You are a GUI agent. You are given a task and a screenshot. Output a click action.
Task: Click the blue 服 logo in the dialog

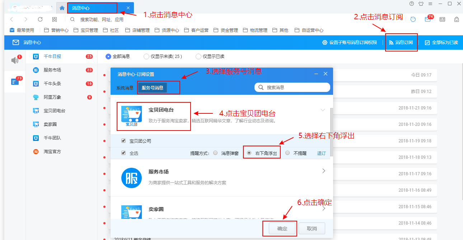coord(131,178)
